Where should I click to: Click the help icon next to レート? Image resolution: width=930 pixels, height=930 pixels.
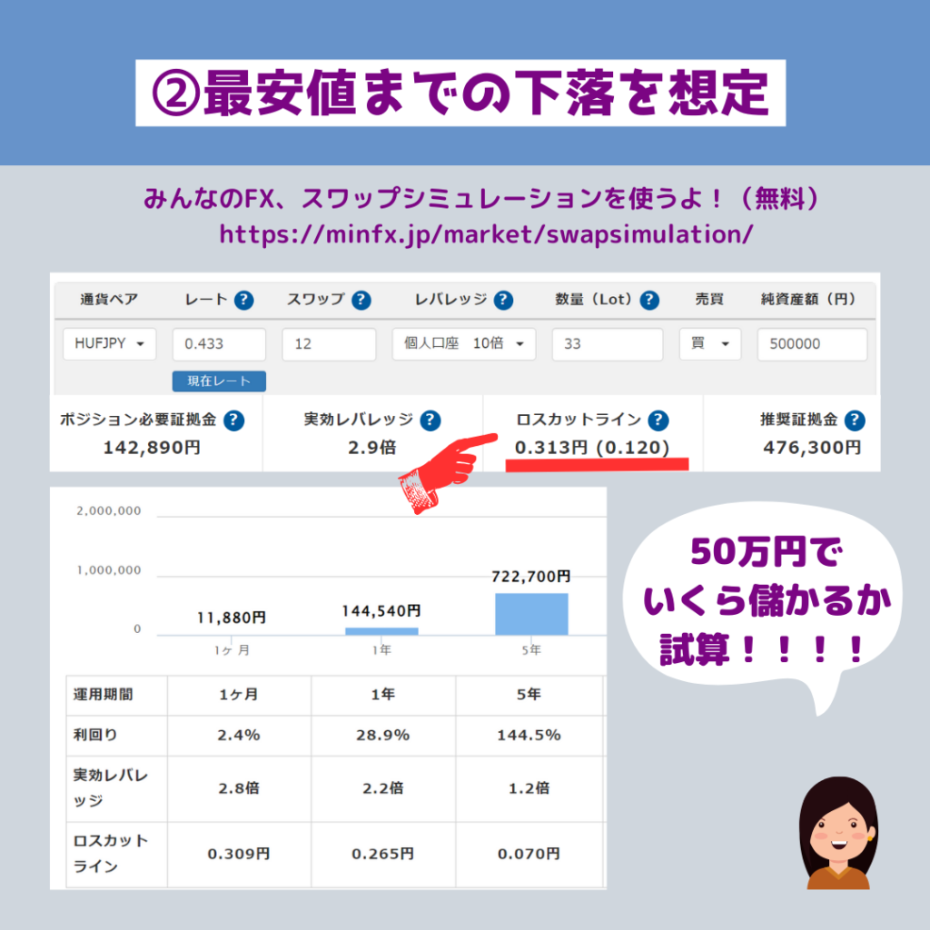[243, 301]
